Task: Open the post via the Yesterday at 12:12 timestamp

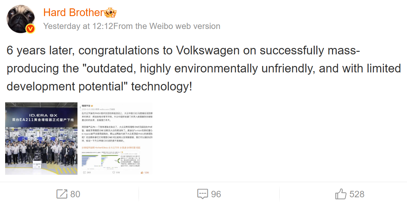Action: tap(78, 26)
